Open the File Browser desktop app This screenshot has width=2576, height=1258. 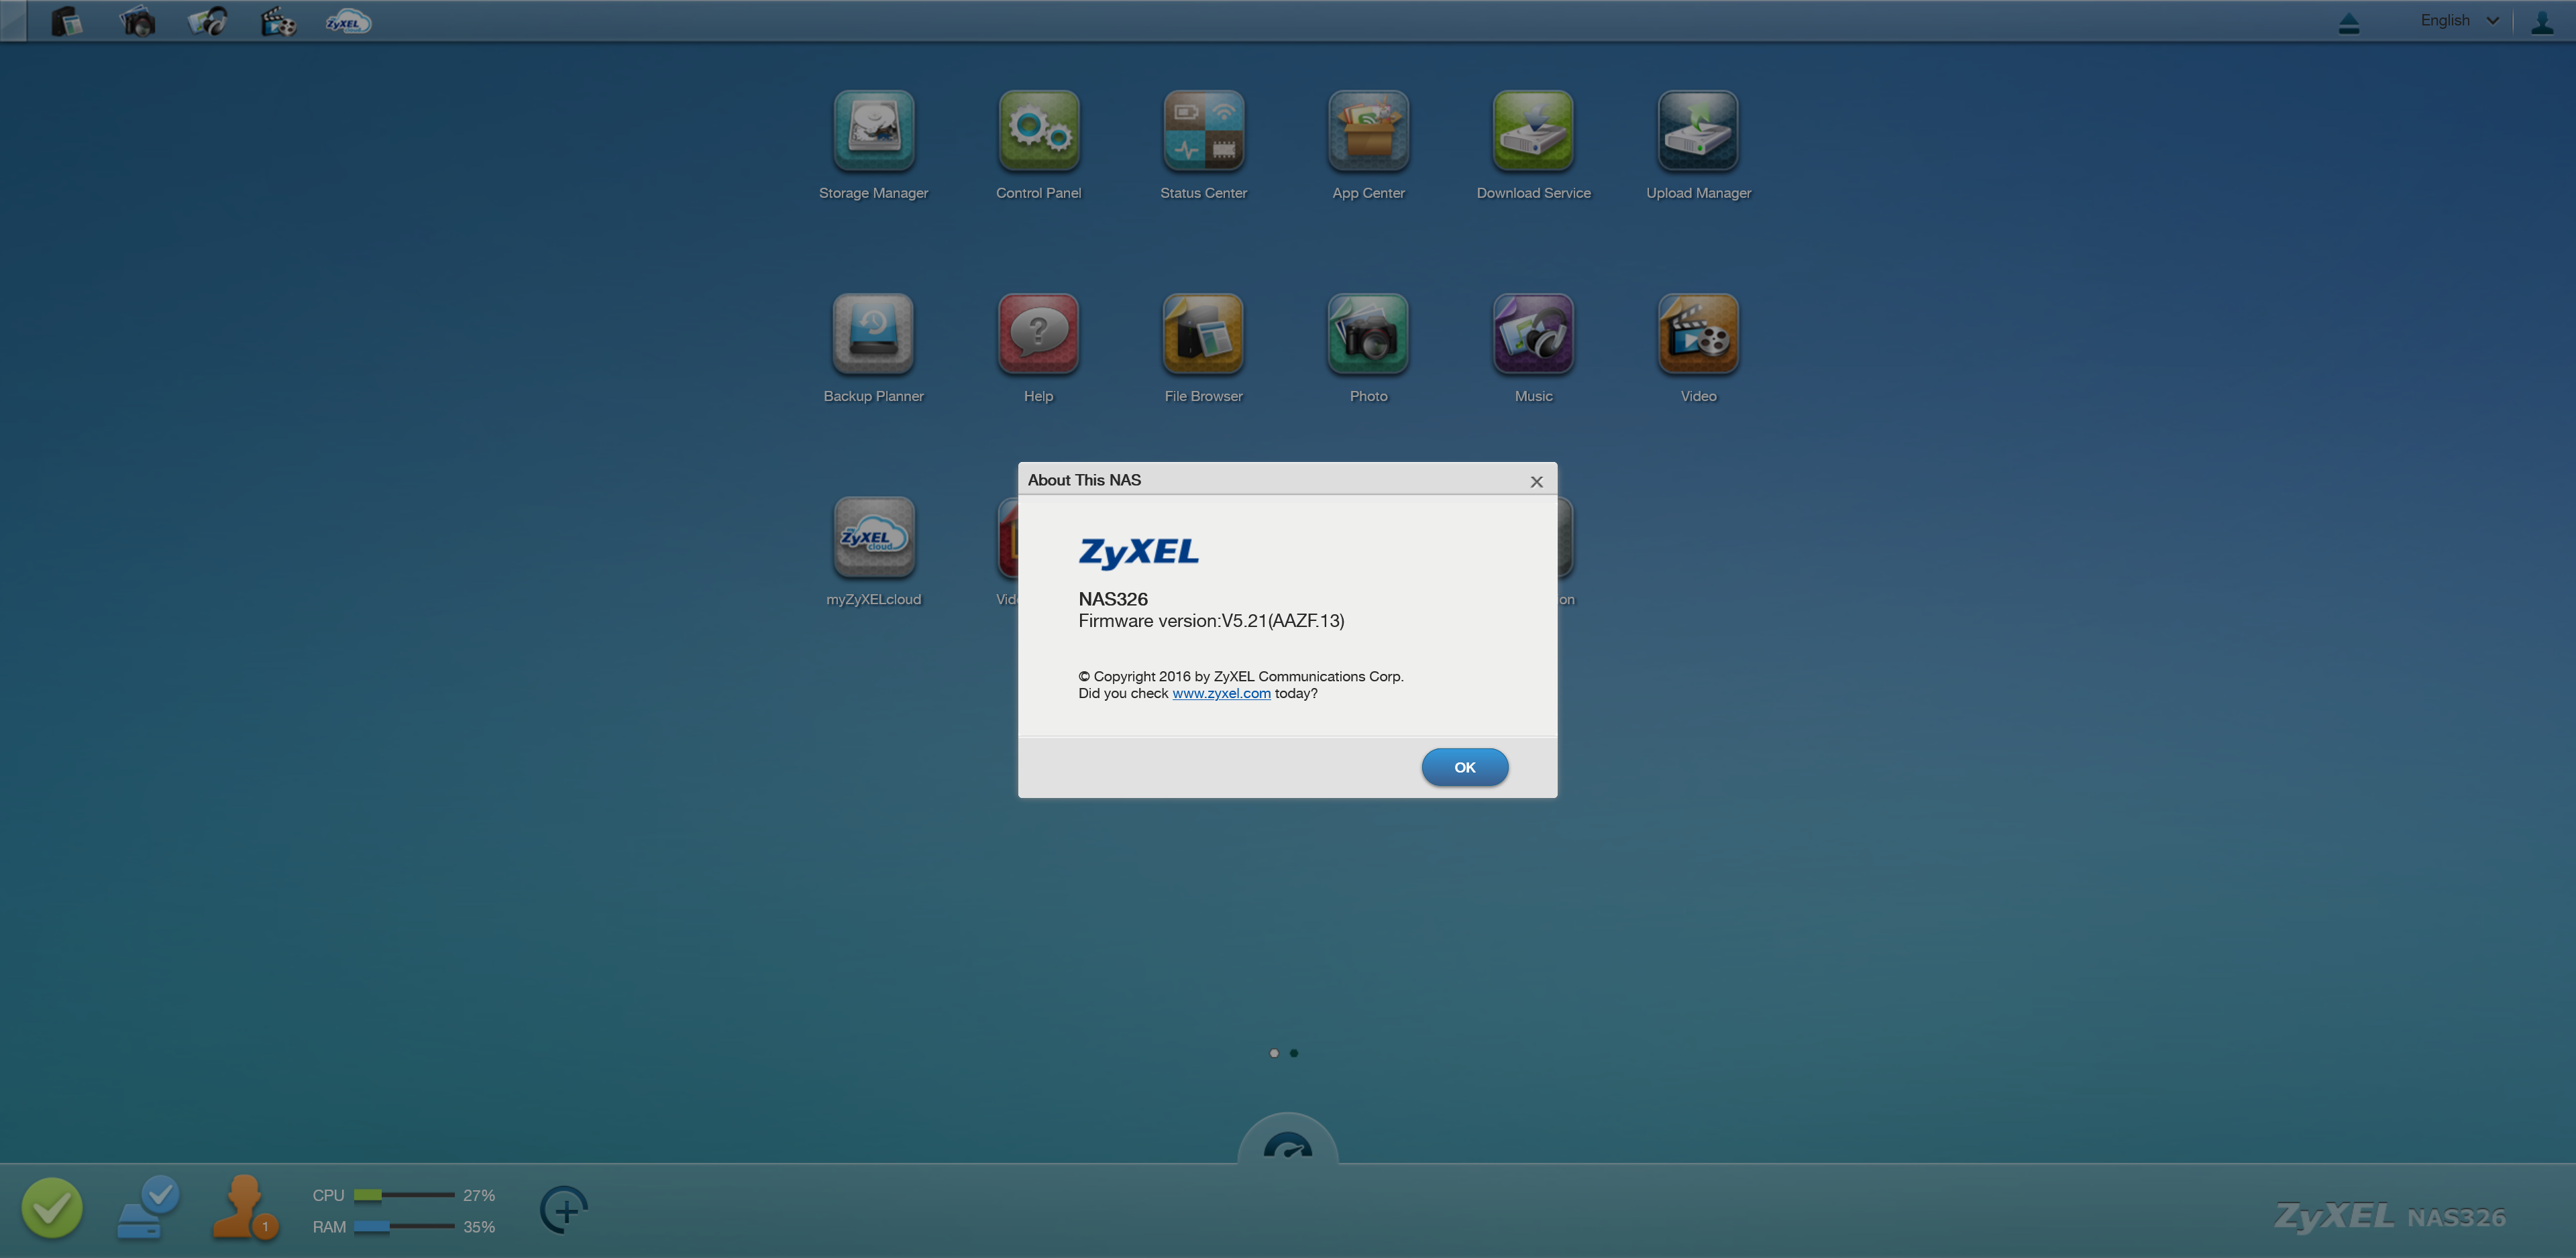[1203, 334]
